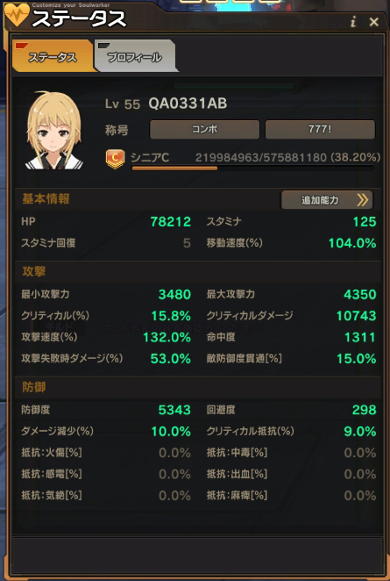Click the 最大攻撃力 value 4350
The image size is (390, 581).
pos(360,295)
